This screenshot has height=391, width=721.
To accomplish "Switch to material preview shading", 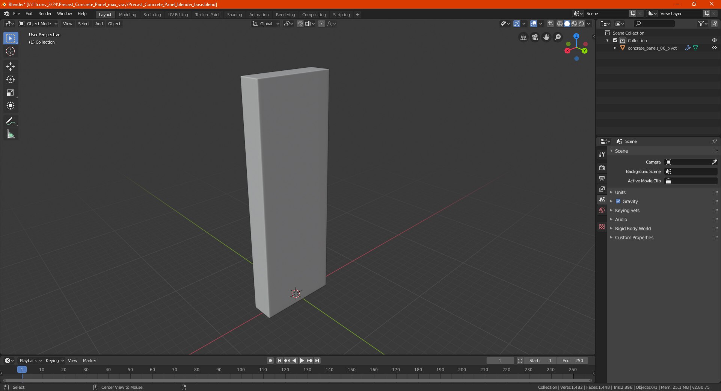I will (574, 24).
